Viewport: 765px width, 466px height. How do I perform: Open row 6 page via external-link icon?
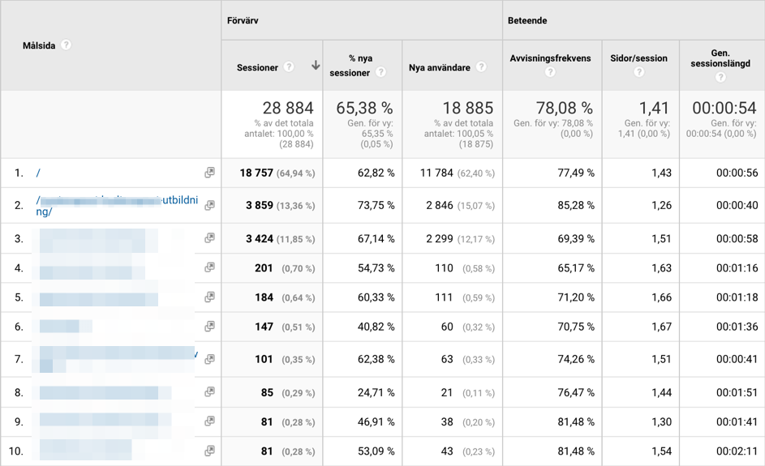(209, 326)
